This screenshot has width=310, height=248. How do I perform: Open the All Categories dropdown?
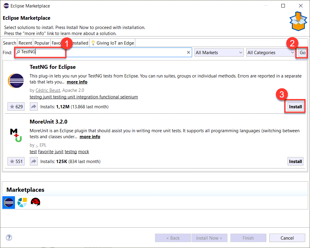[271, 53]
